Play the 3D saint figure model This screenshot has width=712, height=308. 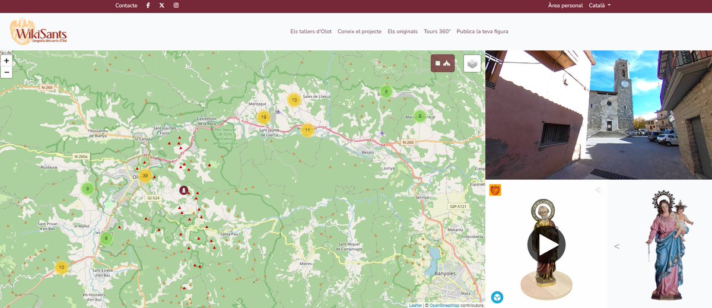coord(546,245)
